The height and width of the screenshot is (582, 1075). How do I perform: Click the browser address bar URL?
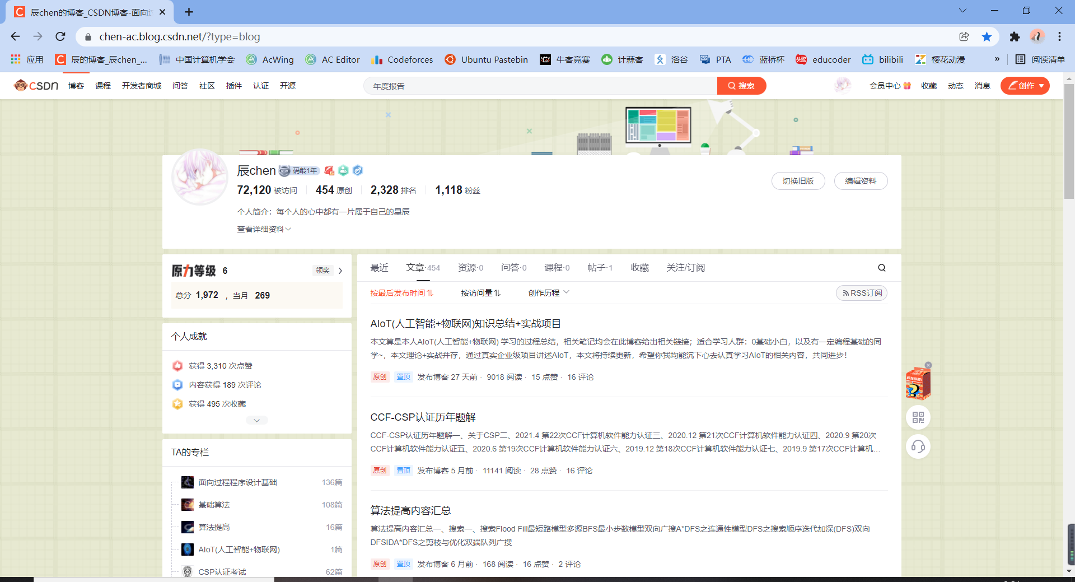(180, 36)
